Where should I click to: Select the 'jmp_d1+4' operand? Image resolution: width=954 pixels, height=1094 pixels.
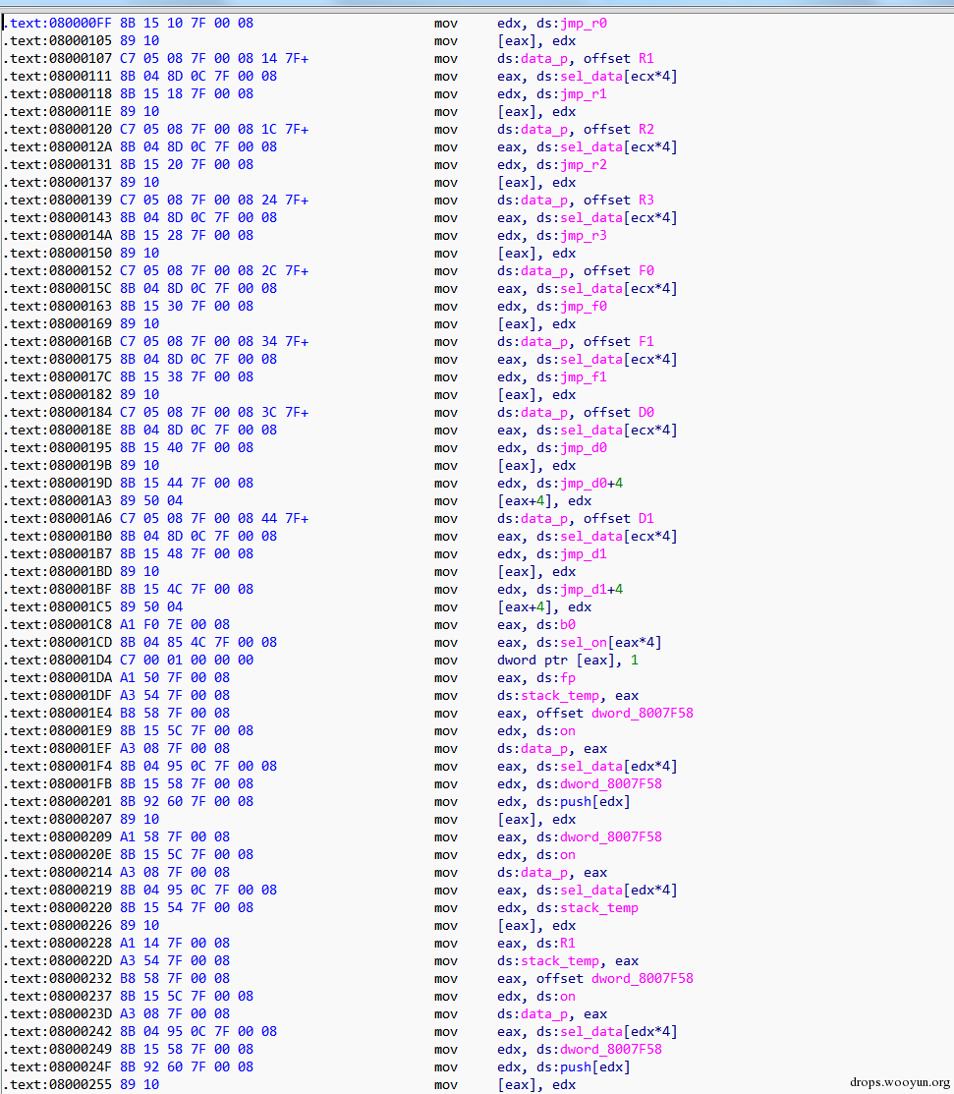591,590
